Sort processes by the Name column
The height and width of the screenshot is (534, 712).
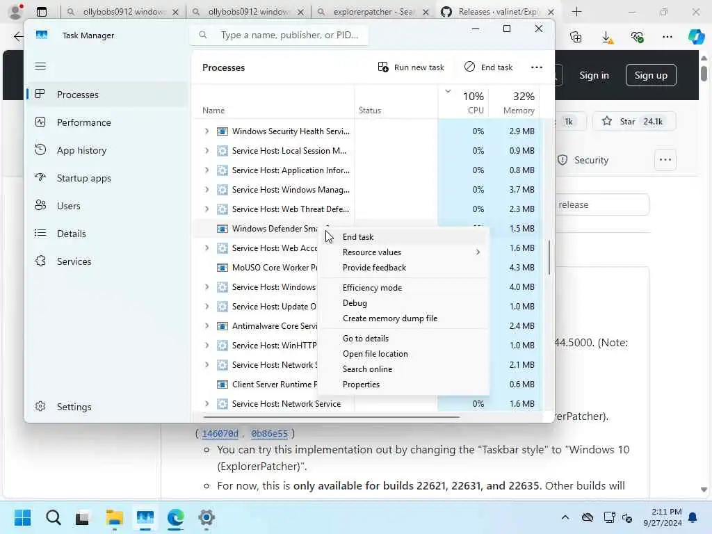pyautogui.click(x=274, y=103)
